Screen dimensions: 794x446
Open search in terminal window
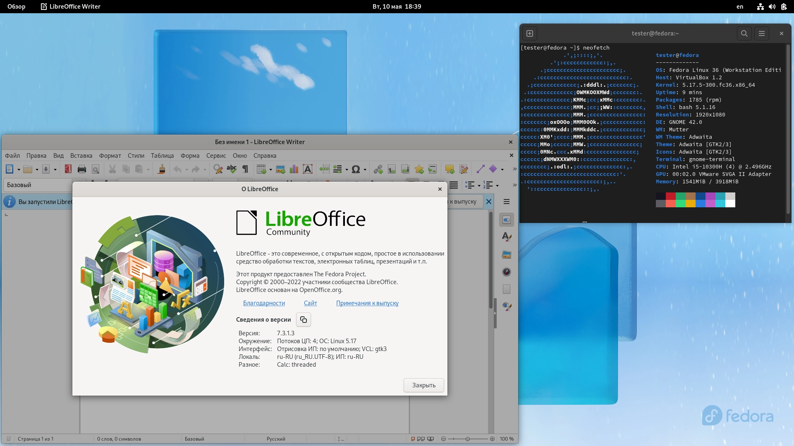(744, 33)
